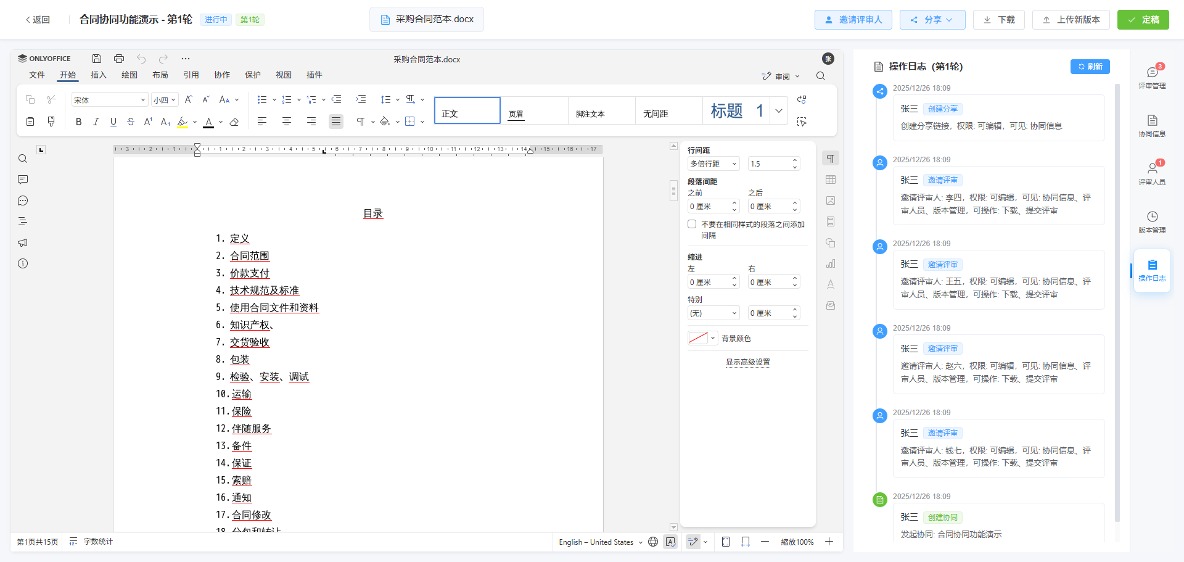Open the headings navigation icon

(x=23, y=221)
